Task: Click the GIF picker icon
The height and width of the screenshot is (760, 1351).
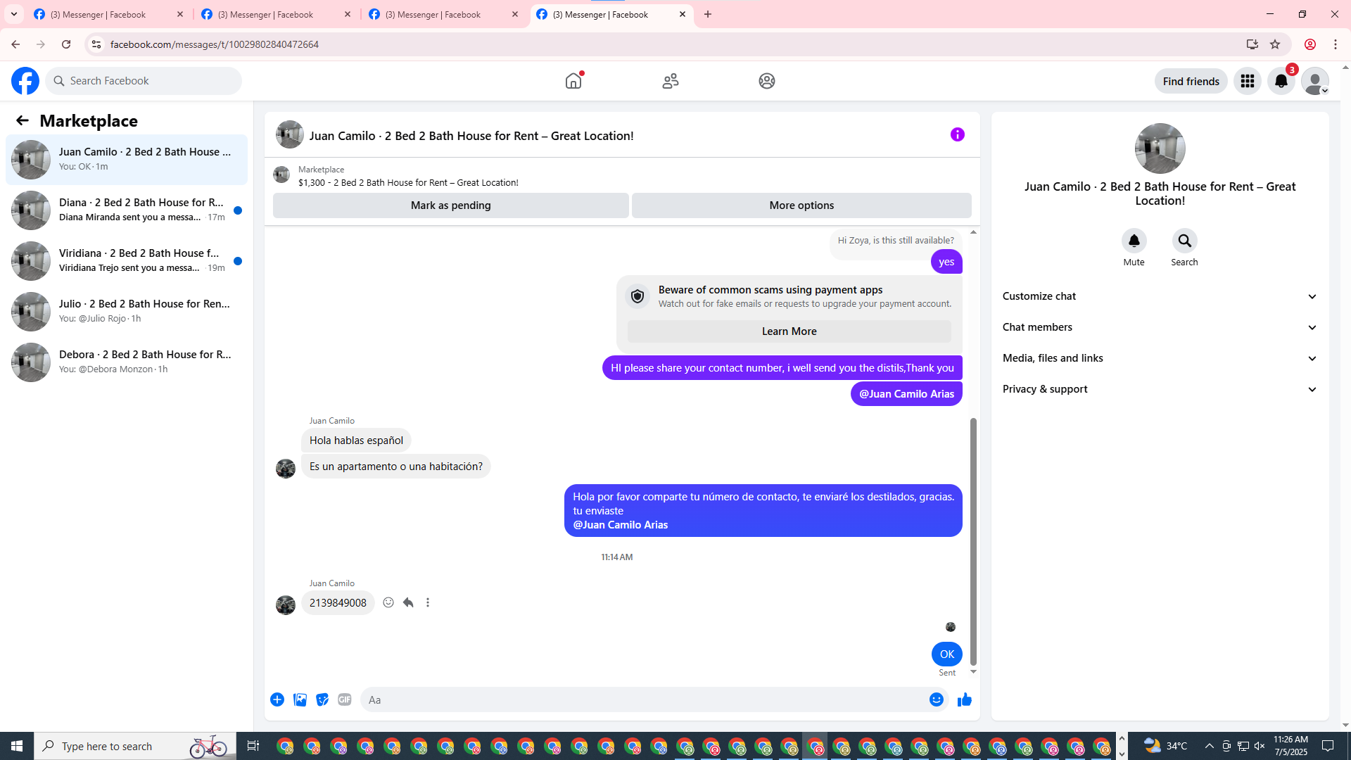Action: click(344, 699)
